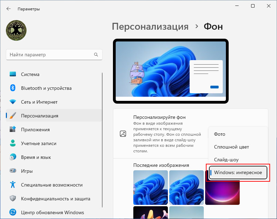This screenshot has width=277, height=219.
Task: Select Windows: интересное dropdown option
Action: tap(238, 173)
